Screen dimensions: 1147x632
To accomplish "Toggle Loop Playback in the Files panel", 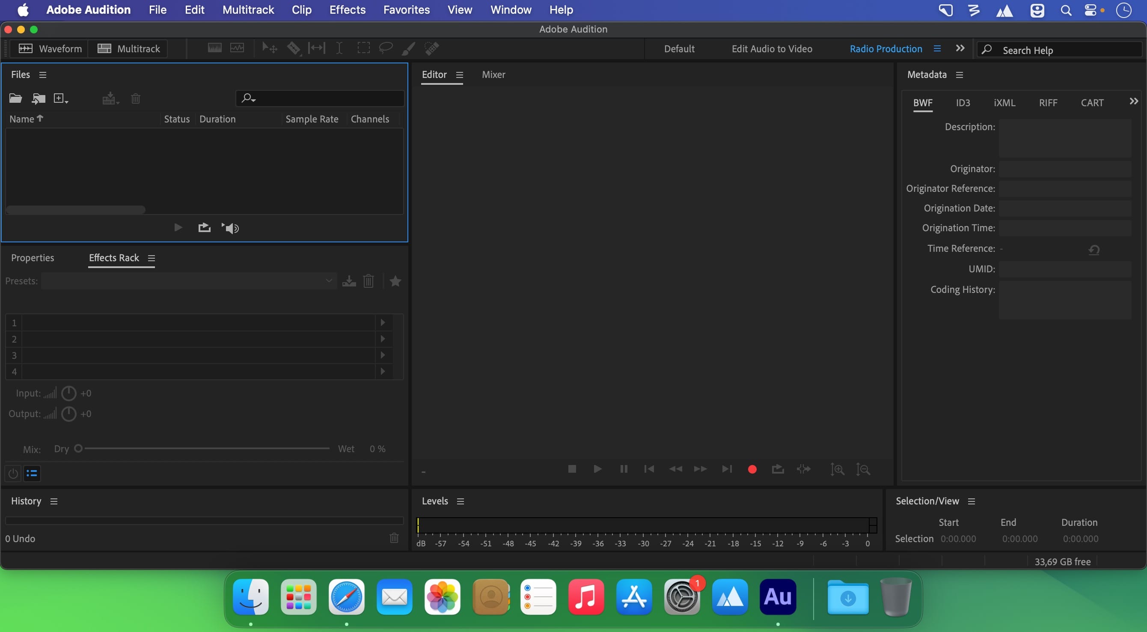I will pyautogui.click(x=205, y=228).
